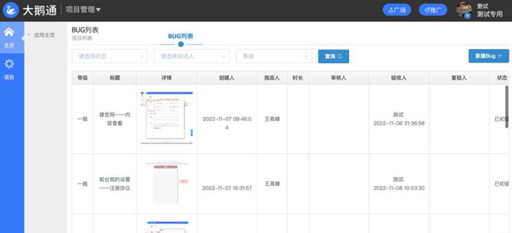Open the 项目管理 dropdown menu
512x233 pixels.
83,10
